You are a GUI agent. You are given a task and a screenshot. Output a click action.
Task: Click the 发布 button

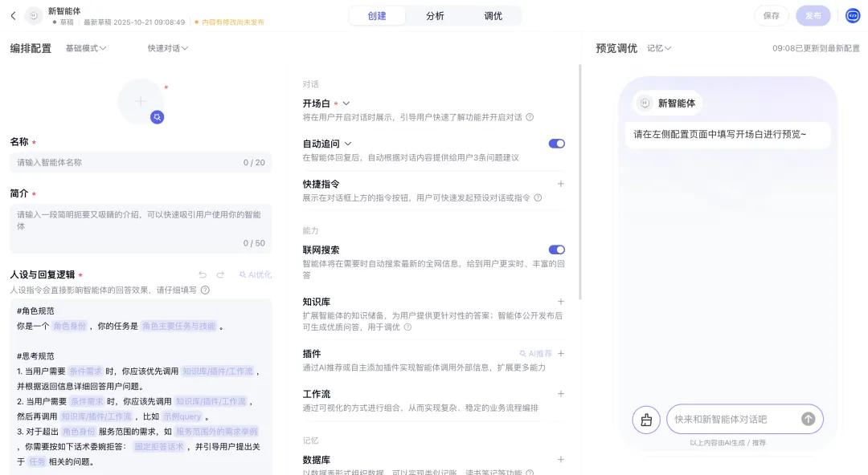[x=813, y=15]
